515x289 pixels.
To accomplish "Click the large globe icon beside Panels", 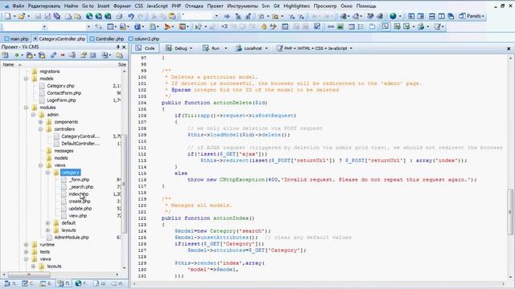I will (x=393, y=16).
